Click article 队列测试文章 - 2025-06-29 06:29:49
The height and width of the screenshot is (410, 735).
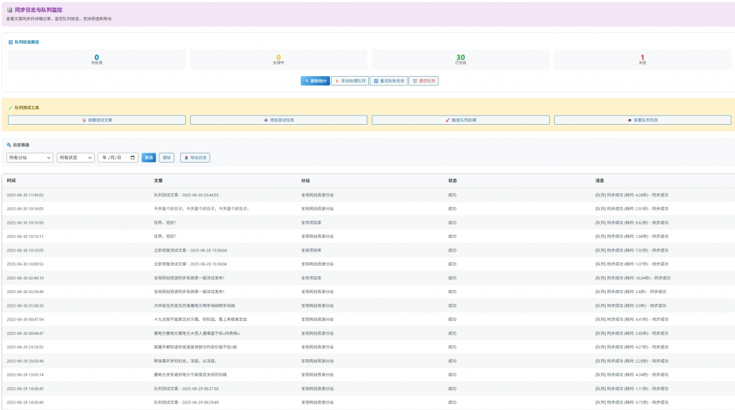[x=186, y=402]
